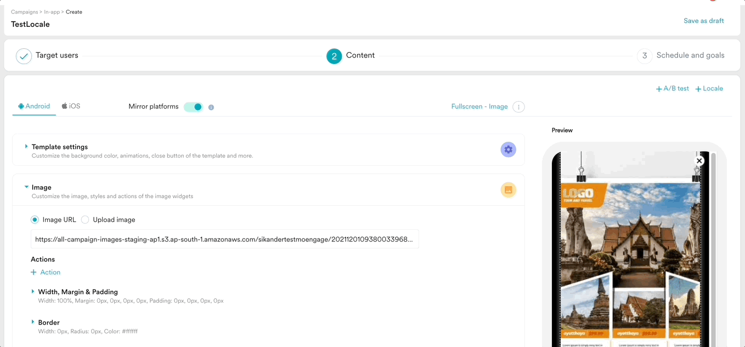Save the campaign as draft
Viewport: 745px width, 347px height.
coord(704,20)
